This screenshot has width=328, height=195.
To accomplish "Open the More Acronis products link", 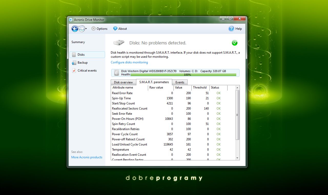I will (87, 157).
